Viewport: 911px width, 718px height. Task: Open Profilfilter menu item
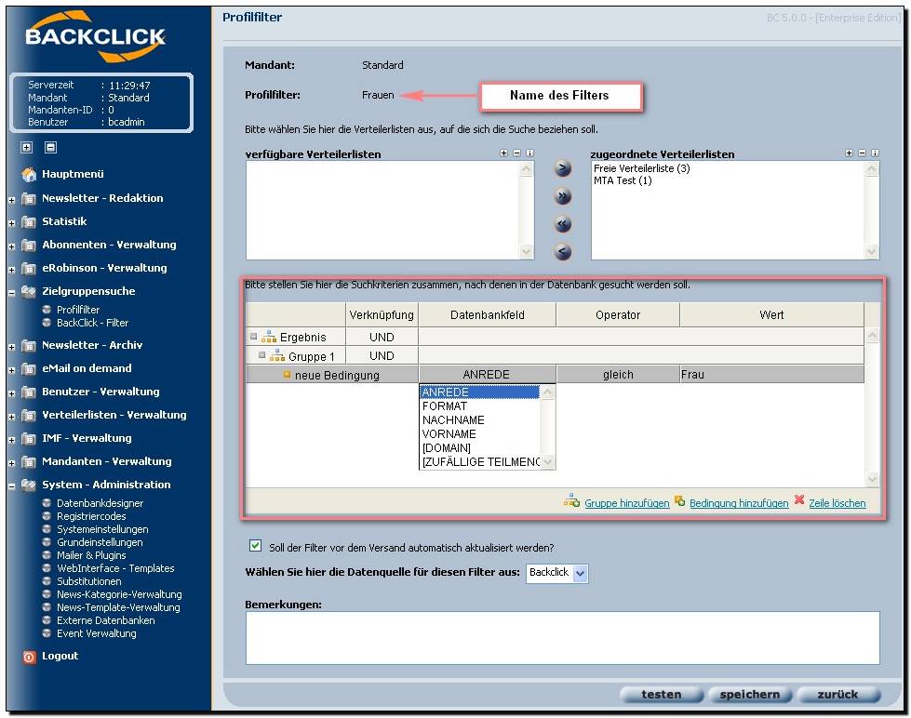click(x=78, y=310)
